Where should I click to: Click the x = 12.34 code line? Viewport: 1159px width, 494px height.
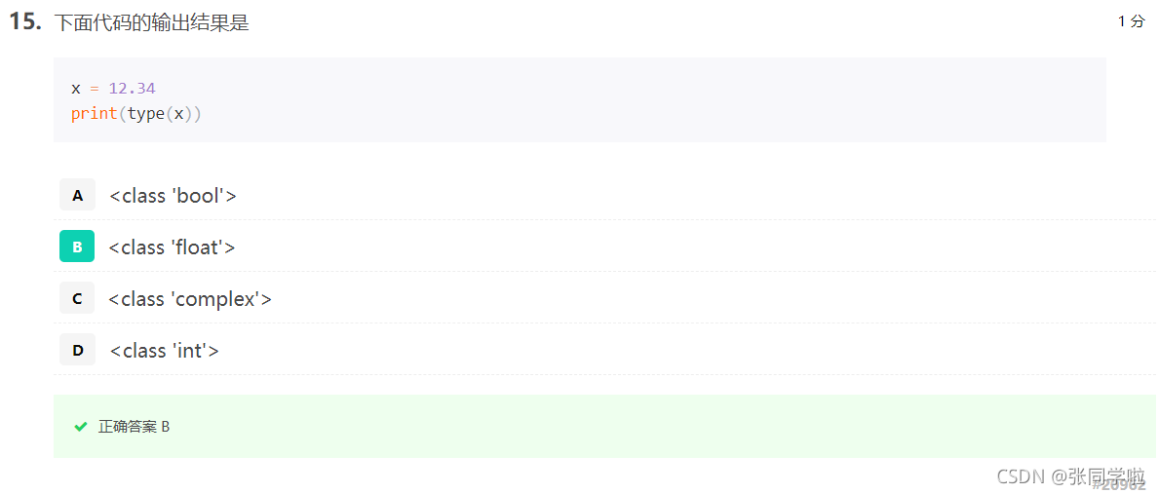(x=113, y=89)
